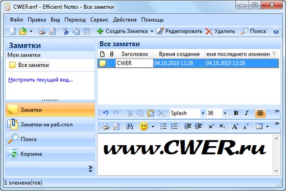Click the Paste icon in main toolbar

[87, 31]
